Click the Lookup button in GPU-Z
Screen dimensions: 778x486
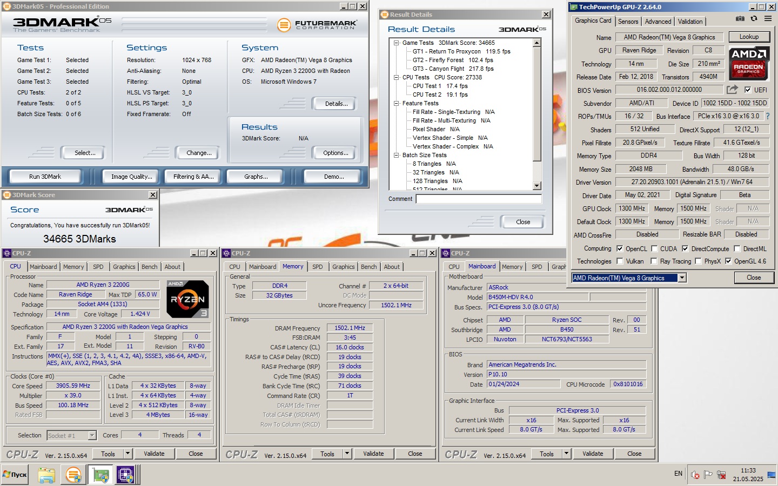coord(749,37)
